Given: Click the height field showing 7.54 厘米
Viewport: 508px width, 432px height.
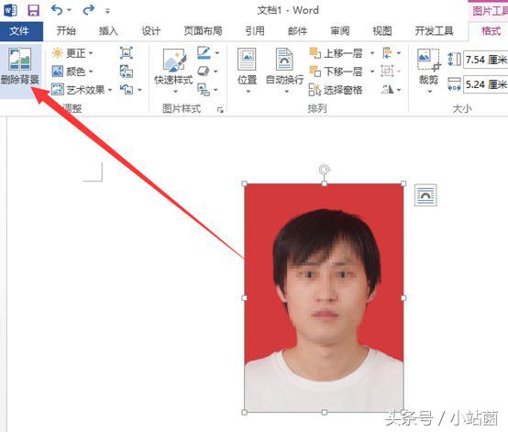Looking at the screenshot, I should point(486,60).
